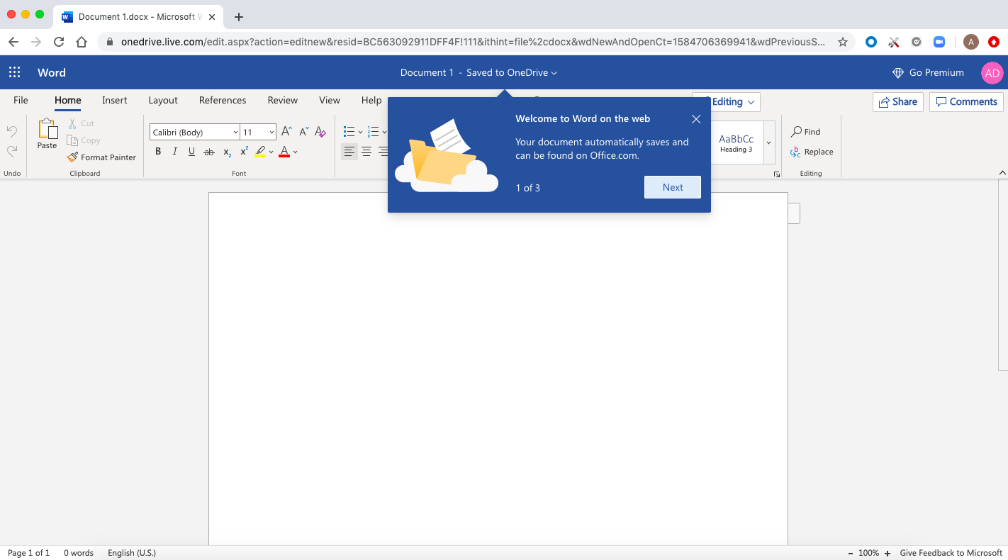The height and width of the screenshot is (560, 1008).
Task: Click Replace in the Editing group
Action: (812, 152)
